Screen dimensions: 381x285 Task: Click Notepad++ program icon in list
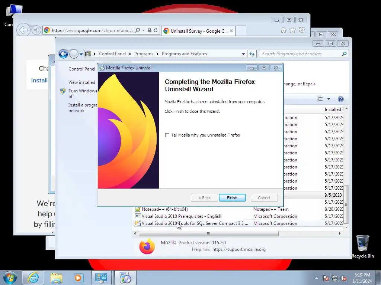138,209
